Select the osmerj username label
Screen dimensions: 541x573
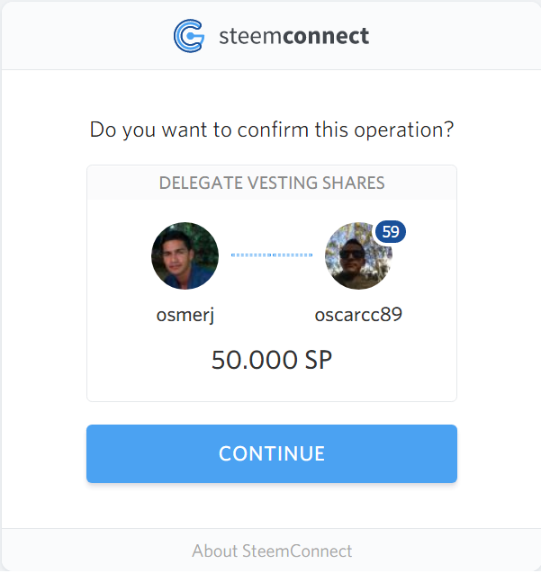185,315
